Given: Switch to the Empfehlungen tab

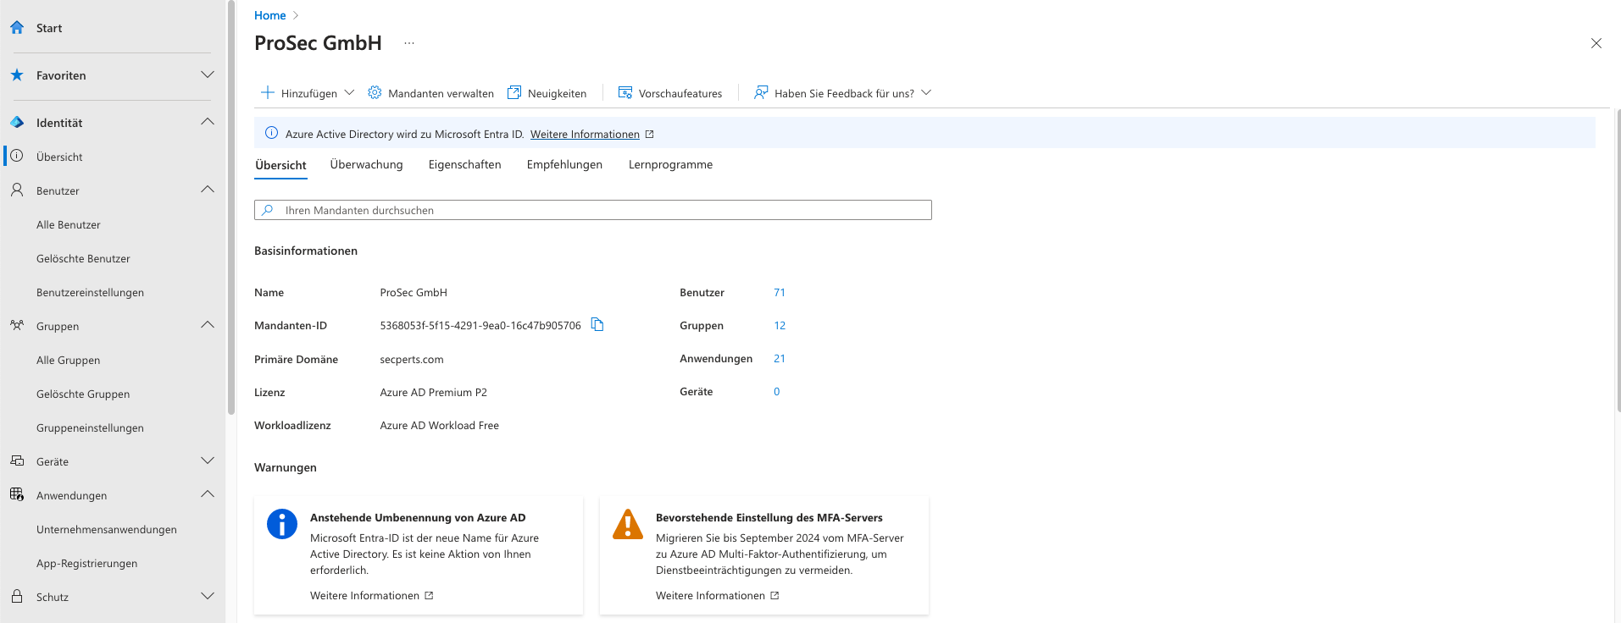Looking at the screenshot, I should coord(564,164).
